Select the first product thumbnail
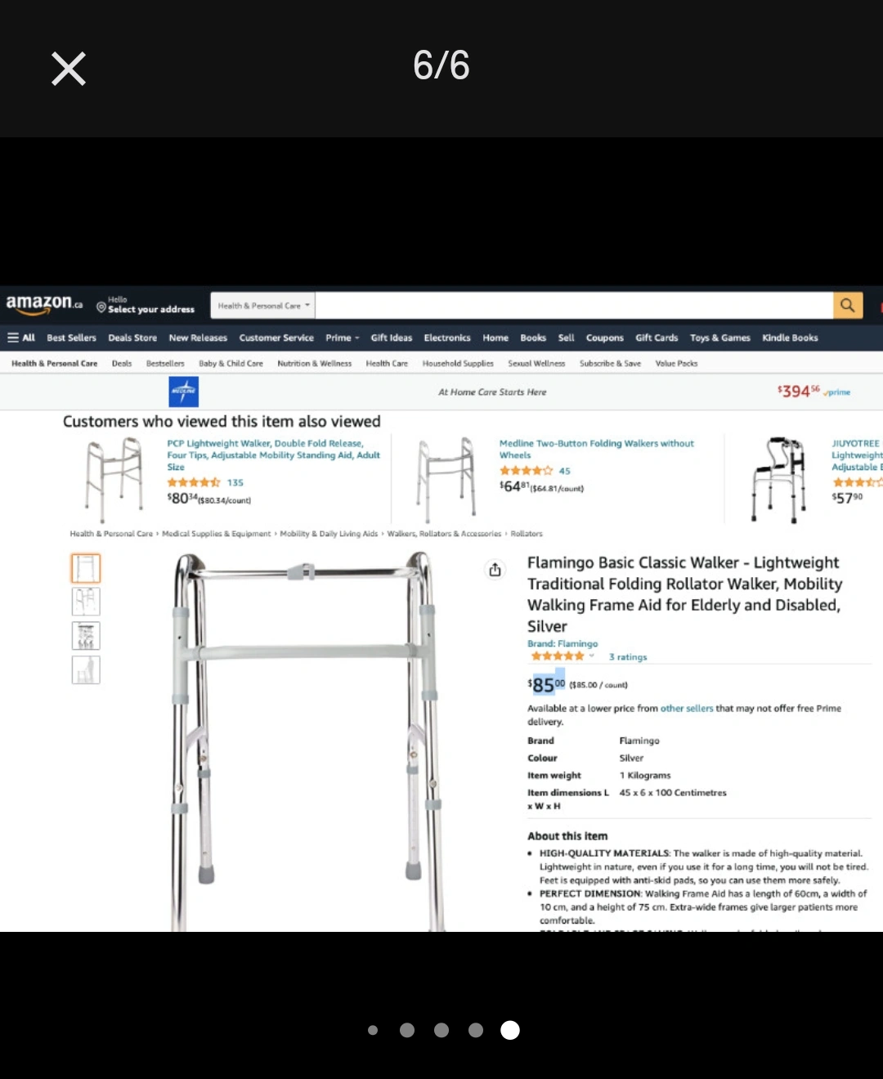 point(86,568)
